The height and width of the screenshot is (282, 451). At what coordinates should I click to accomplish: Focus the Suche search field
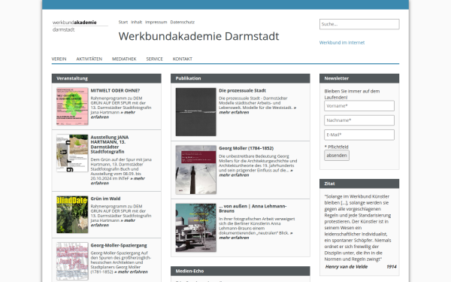tap(359, 24)
